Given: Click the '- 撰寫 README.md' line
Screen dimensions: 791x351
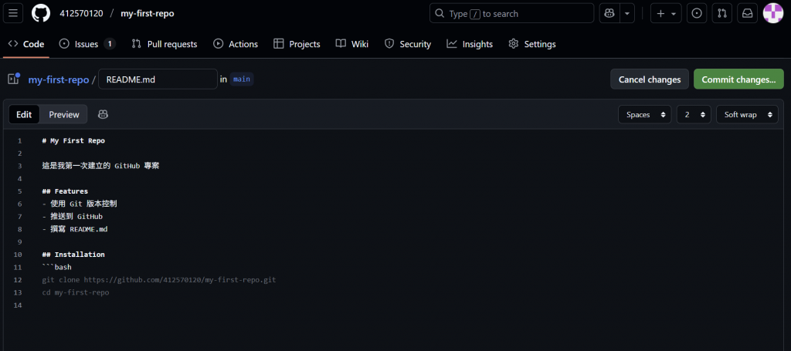Looking at the screenshot, I should pyautogui.click(x=75, y=229).
